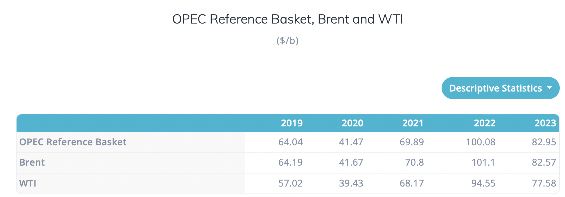
Task: Select WTI 2022 value 94.55
Action: click(x=483, y=183)
